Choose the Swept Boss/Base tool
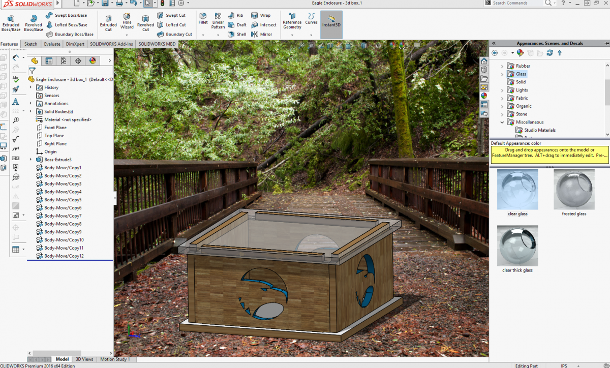The height and width of the screenshot is (368, 610). click(x=66, y=15)
